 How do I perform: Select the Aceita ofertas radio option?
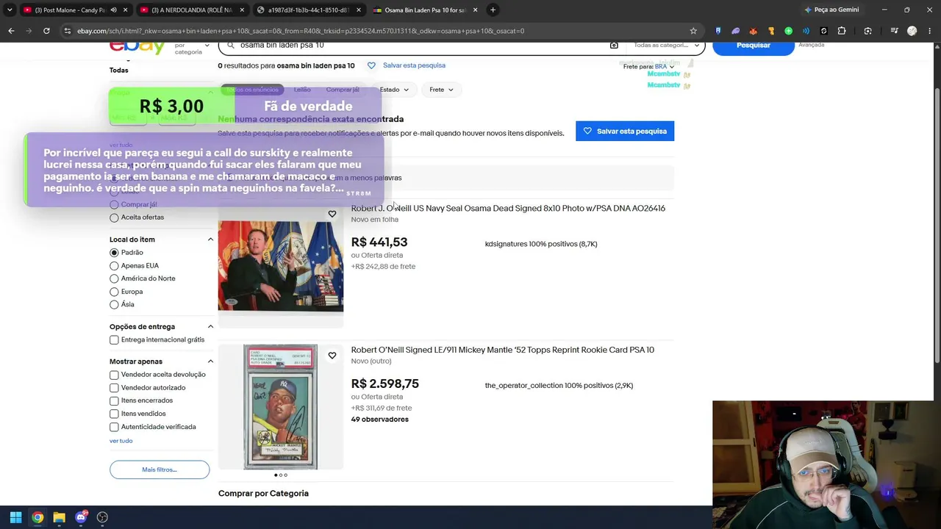(114, 217)
